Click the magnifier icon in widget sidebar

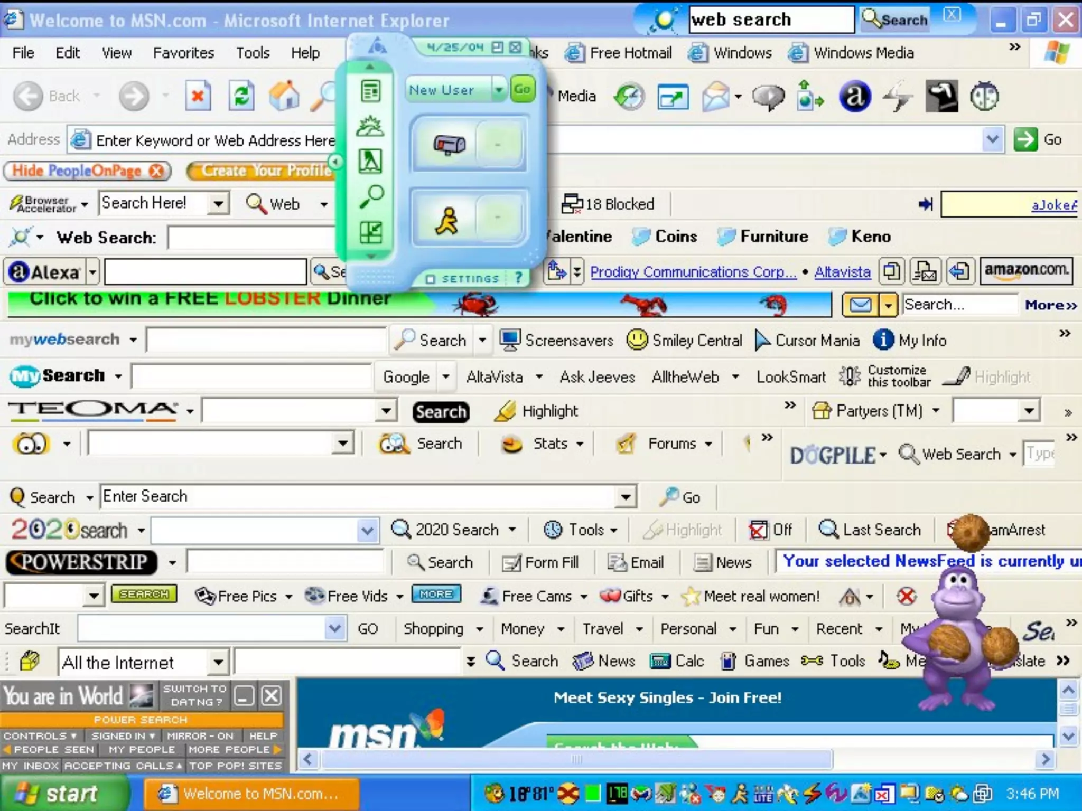[371, 196]
